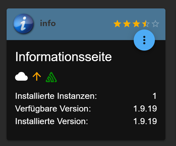Click the installed instances count 1
This screenshot has width=176, height=146.
(155, 96)
